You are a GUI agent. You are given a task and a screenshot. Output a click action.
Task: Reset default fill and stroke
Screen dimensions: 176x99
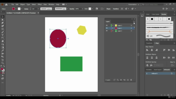[x=1, y=66]
